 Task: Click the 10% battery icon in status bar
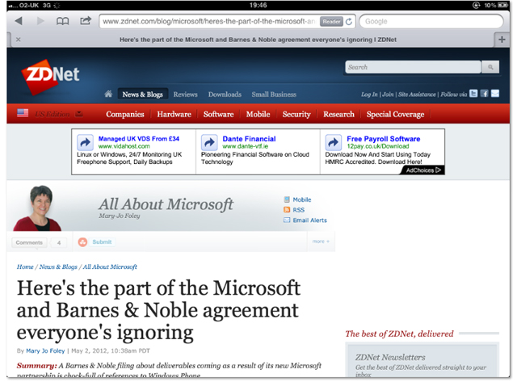coord(502,5)
